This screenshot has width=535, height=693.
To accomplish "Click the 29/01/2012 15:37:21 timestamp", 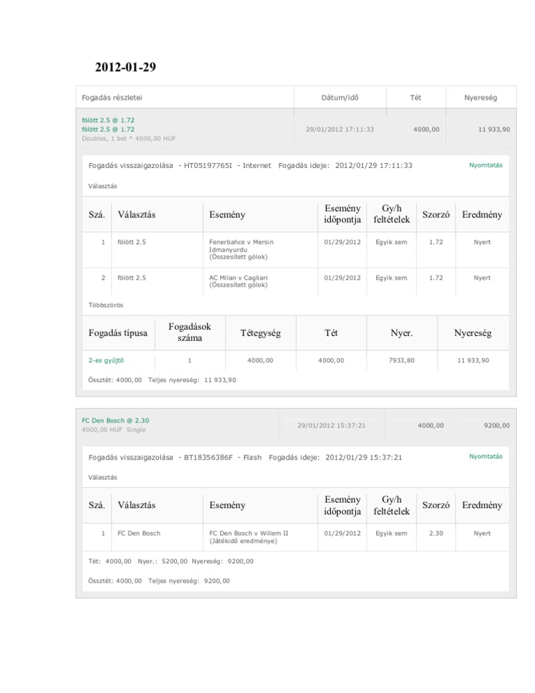I will 332,425.
